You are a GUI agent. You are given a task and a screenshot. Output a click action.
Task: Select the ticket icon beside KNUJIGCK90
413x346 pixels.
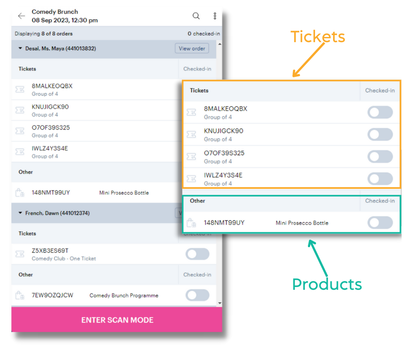(19, 110)
